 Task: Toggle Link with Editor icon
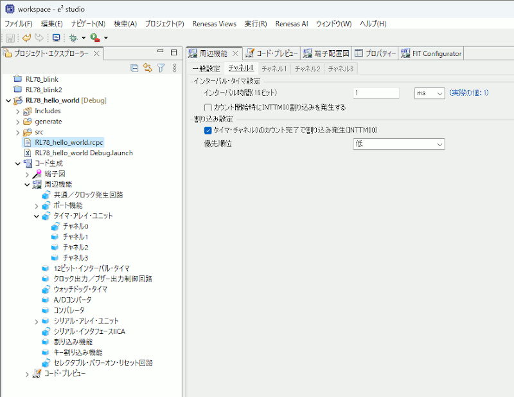click(148, 68)
